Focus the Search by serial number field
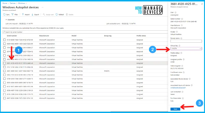Viewport: 205px width, 113px height. 85,32
